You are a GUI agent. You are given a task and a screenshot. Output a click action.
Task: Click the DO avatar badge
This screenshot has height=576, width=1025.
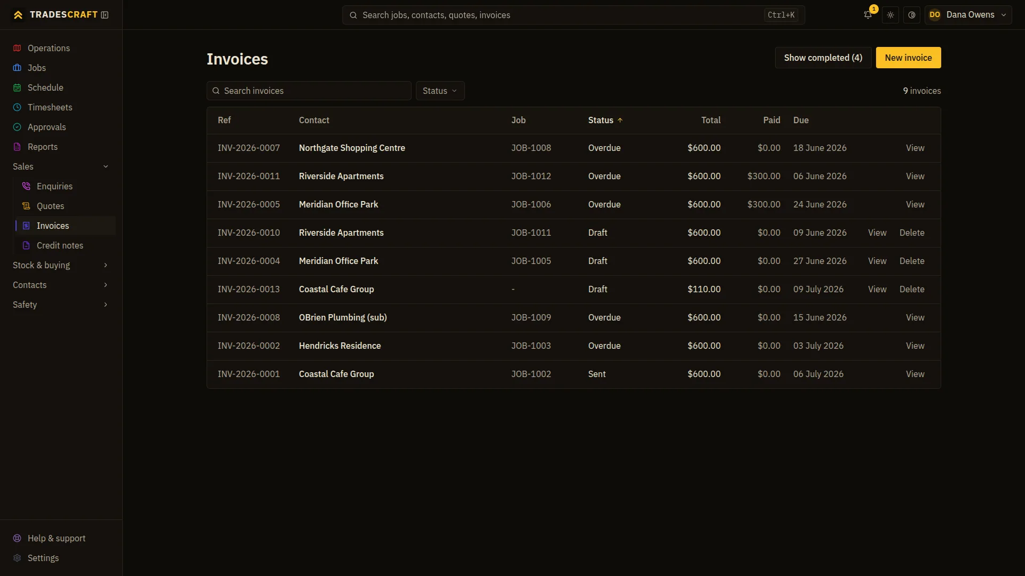(x=935, y=15)
